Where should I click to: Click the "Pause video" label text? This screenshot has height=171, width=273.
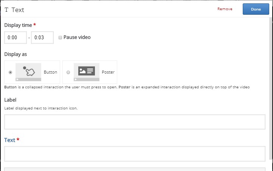click(x=77, y=37)
